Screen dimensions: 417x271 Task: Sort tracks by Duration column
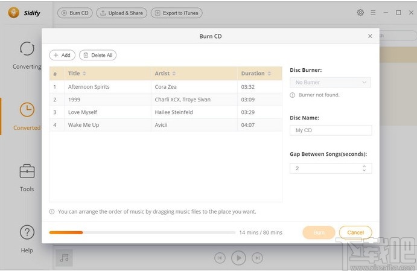(259, 74)
